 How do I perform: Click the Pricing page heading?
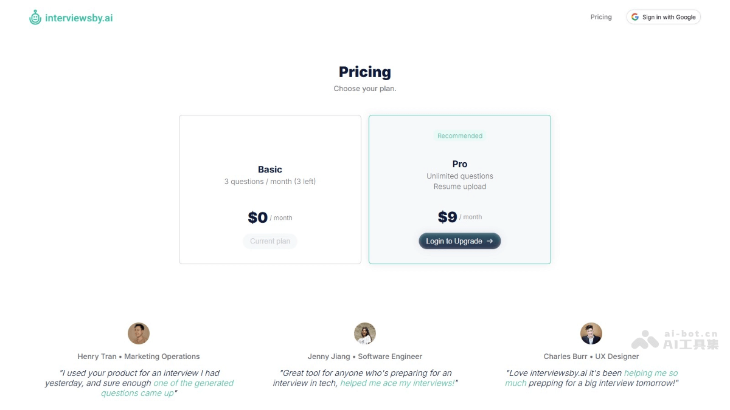pyautogui.click(x=365, y=72)
